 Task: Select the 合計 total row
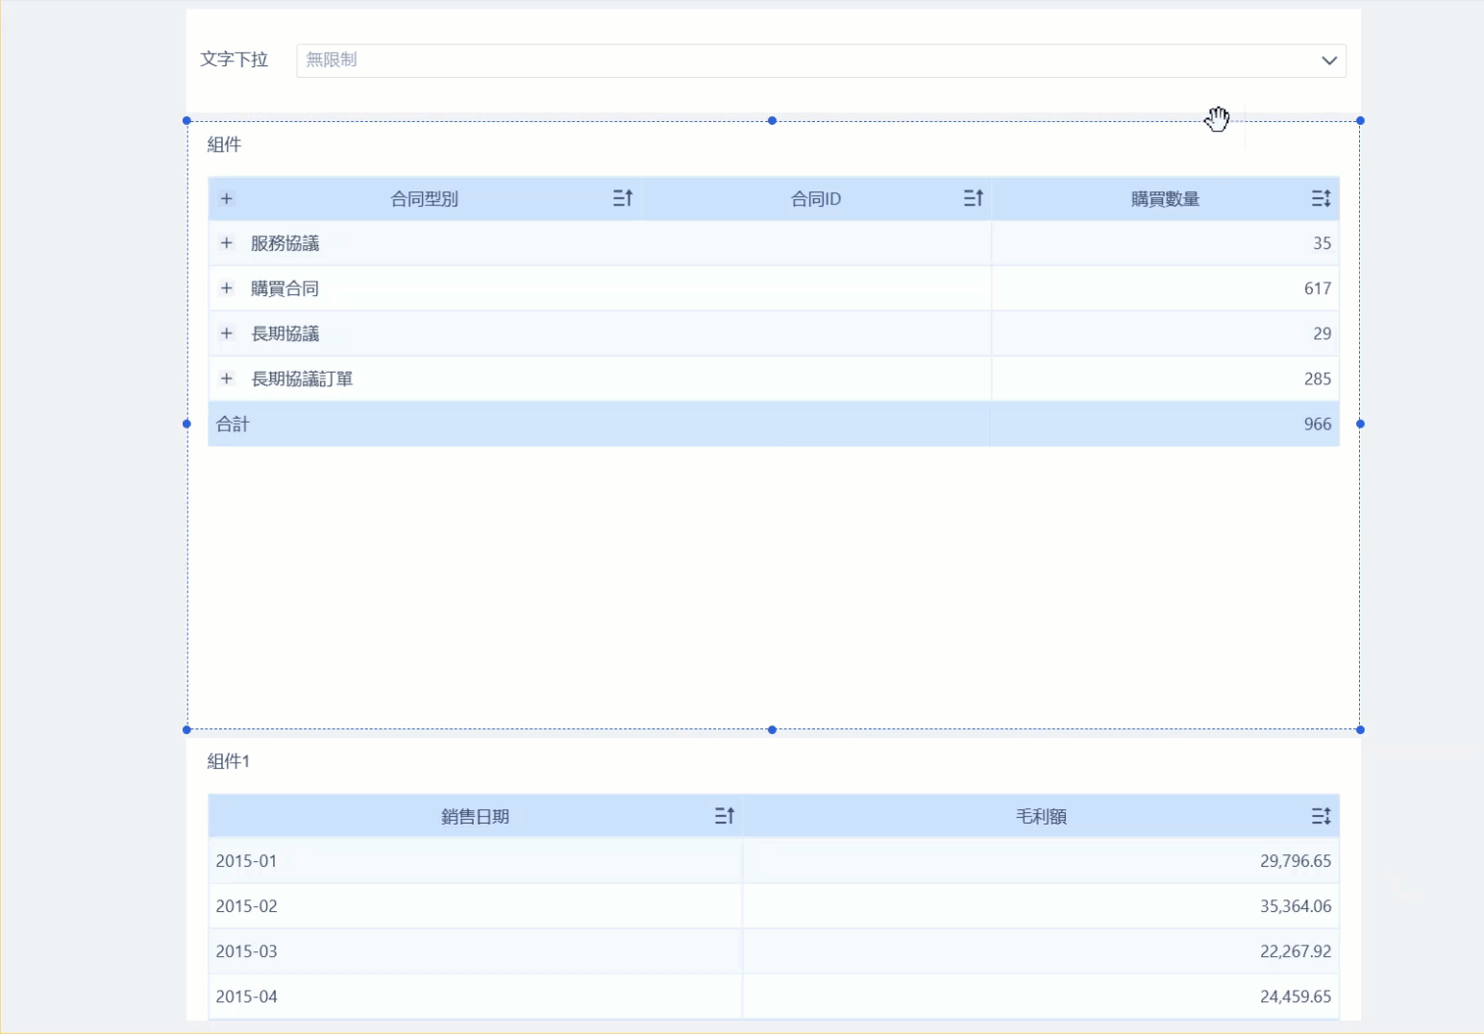click(x=233, y=424)
